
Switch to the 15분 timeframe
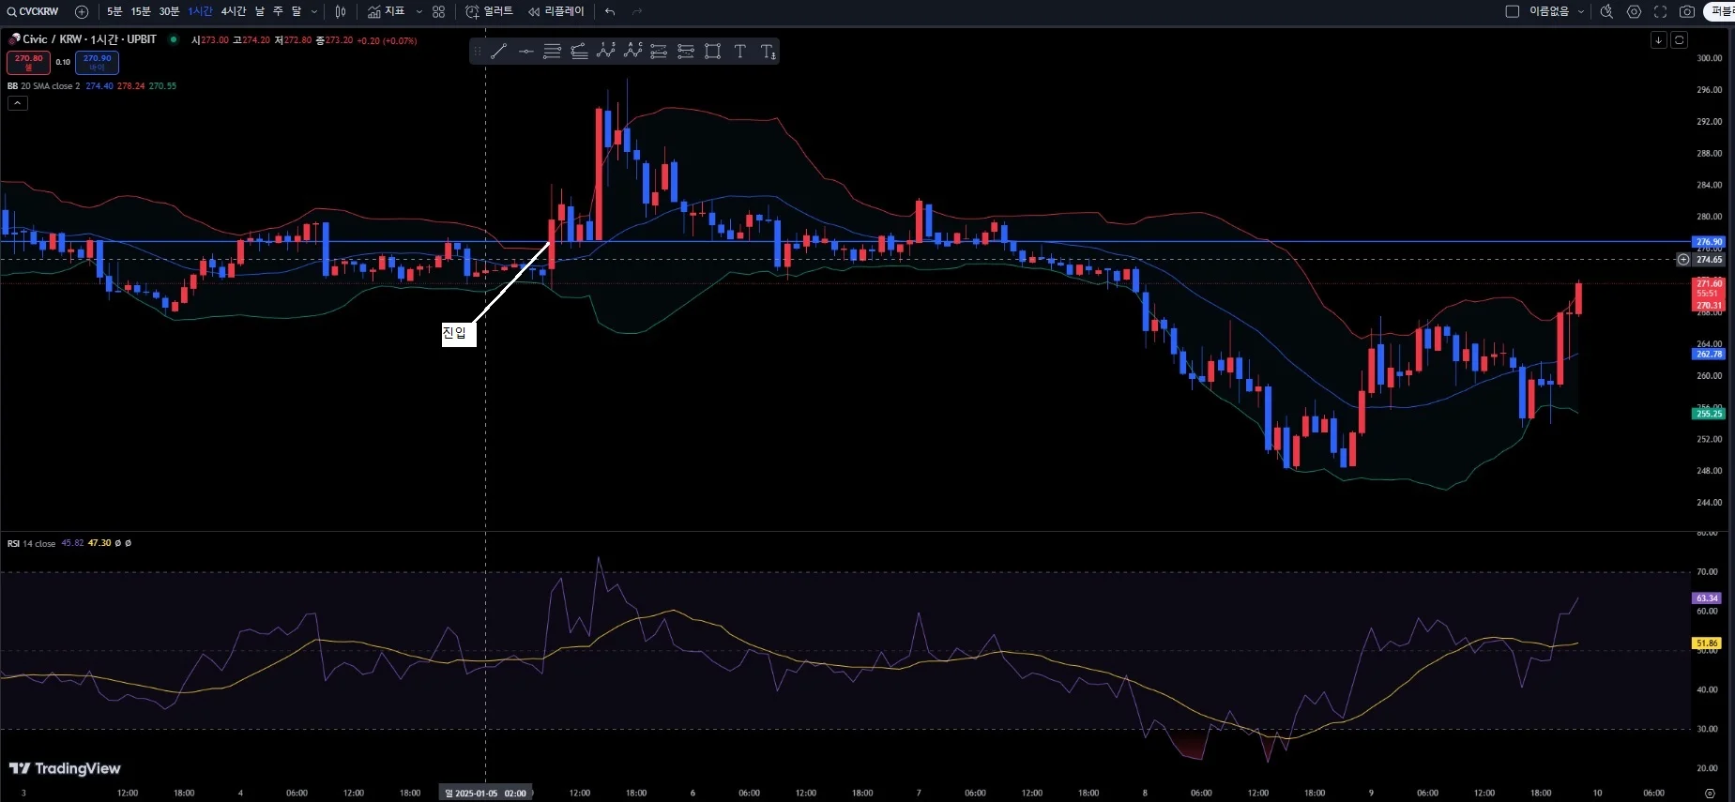[141, 11]
